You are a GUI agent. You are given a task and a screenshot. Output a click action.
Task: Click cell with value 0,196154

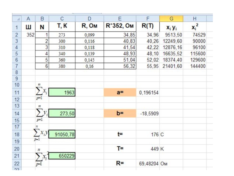point(149,93)
